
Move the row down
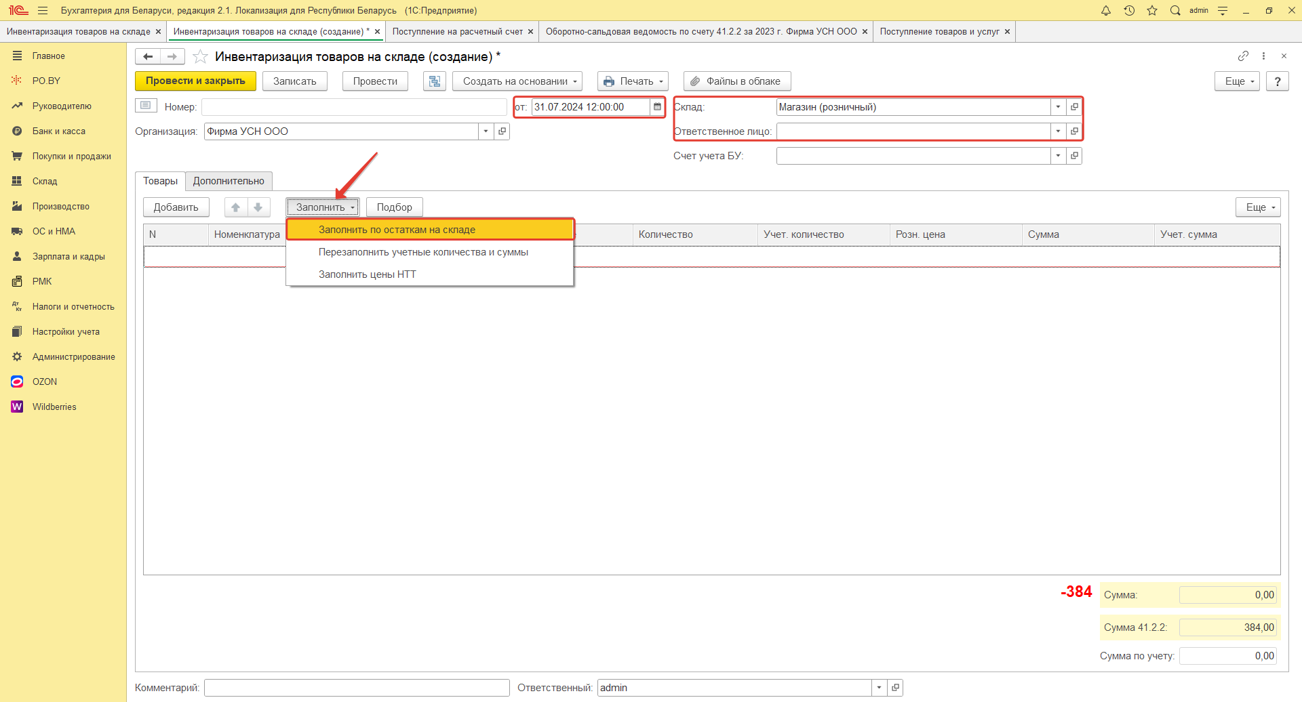coord(258,207)
